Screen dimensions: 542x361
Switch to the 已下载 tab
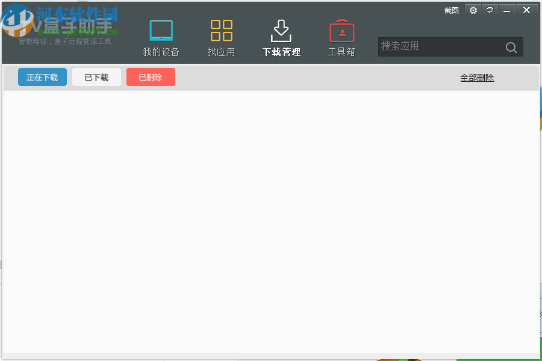[96, 76]
